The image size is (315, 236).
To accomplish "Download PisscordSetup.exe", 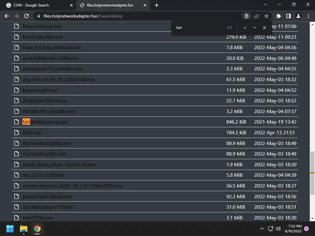I will (x=42, y=26).
